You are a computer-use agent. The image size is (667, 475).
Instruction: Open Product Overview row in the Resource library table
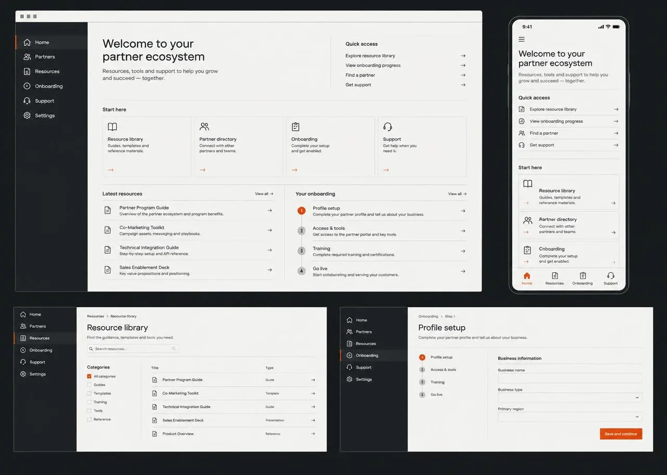click(x=233, y=434)
